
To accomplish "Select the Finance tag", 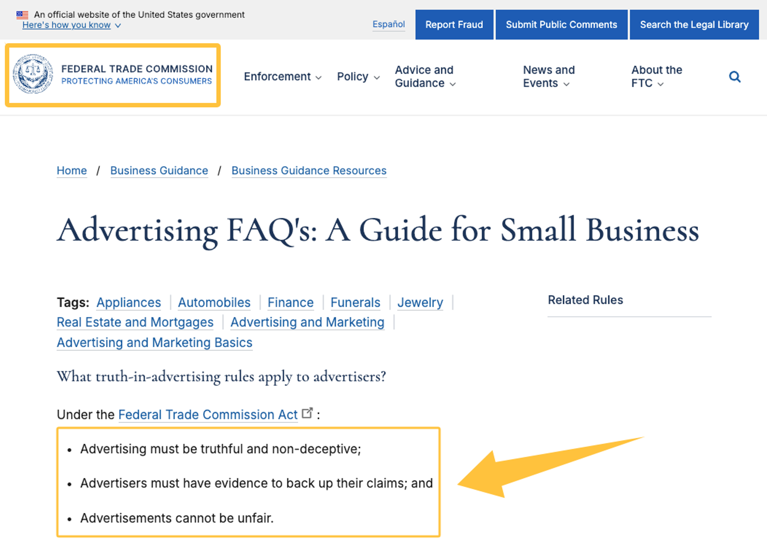I will click(x=291, y=303).
